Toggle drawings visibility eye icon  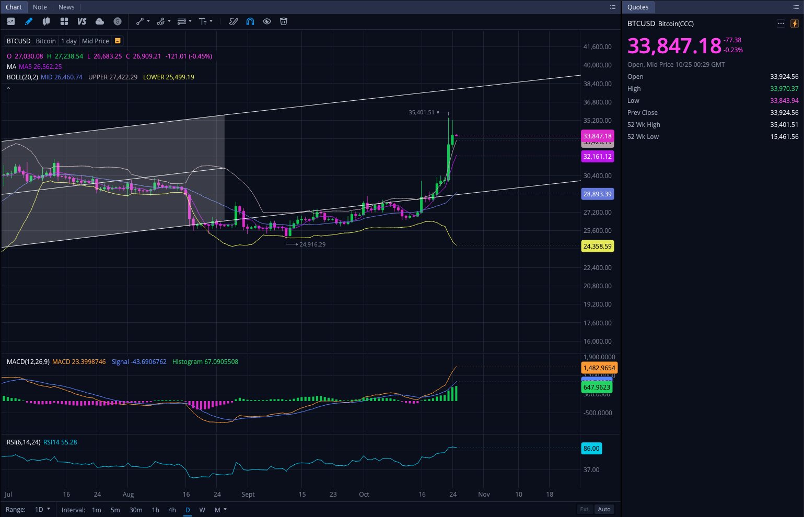pyautogui.click(x=267, y=21)
